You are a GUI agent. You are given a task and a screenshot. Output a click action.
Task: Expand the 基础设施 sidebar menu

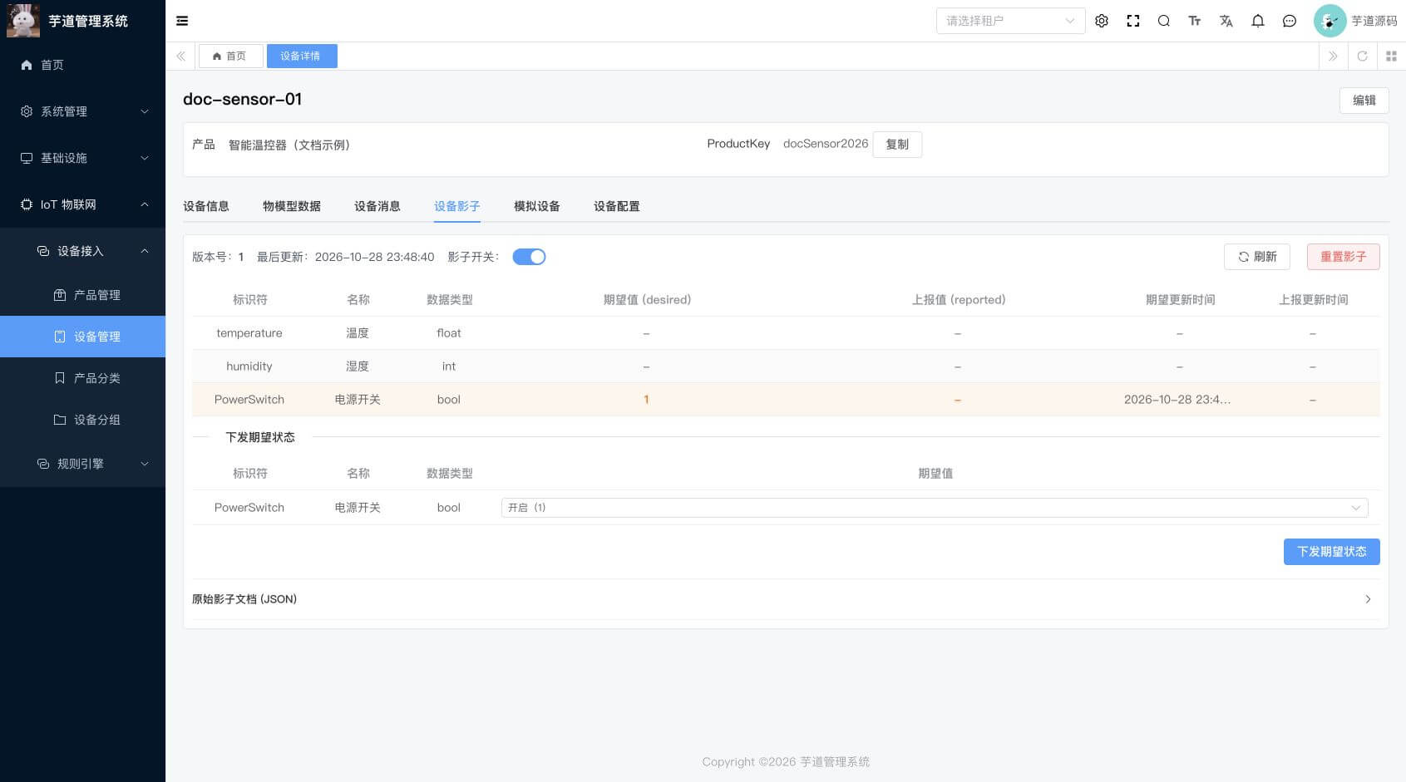83,158
